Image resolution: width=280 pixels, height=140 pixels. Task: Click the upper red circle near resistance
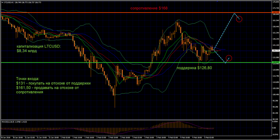[x=239, y=19]
